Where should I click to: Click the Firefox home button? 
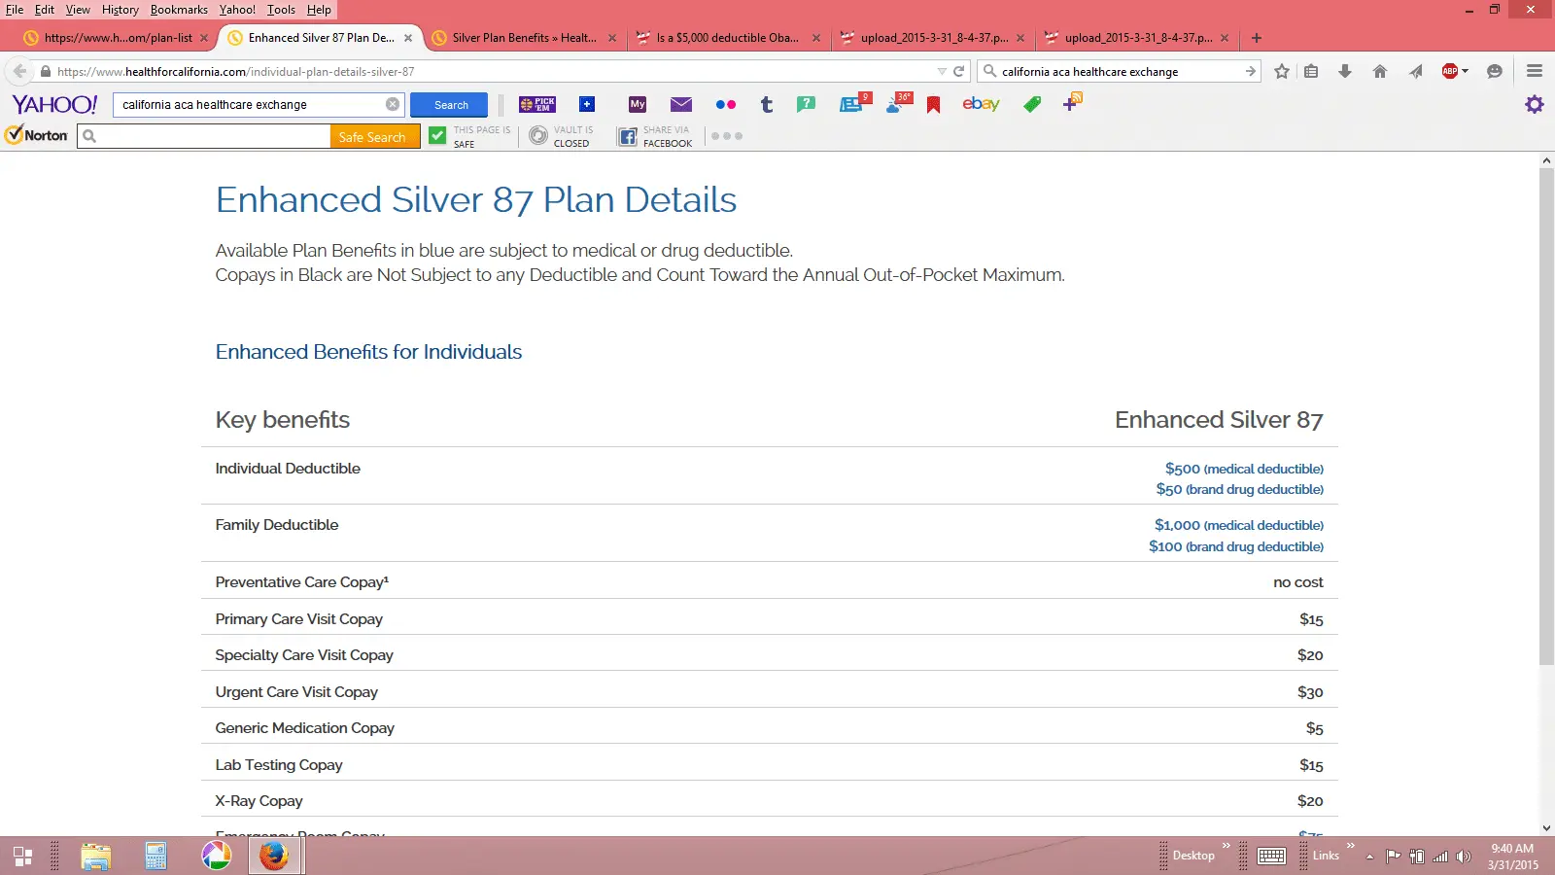click(1379, 71)
